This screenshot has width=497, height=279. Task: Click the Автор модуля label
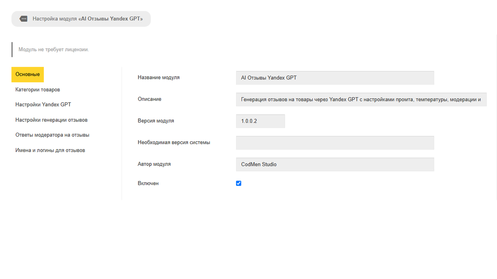(x=154, y=164)
